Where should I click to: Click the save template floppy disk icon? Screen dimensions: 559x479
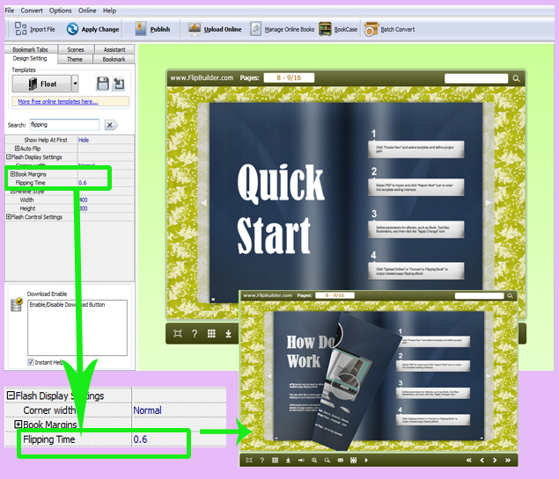coord(102,83)
